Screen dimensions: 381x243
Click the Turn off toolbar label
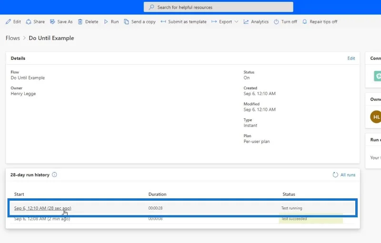[x=289, y=21]
